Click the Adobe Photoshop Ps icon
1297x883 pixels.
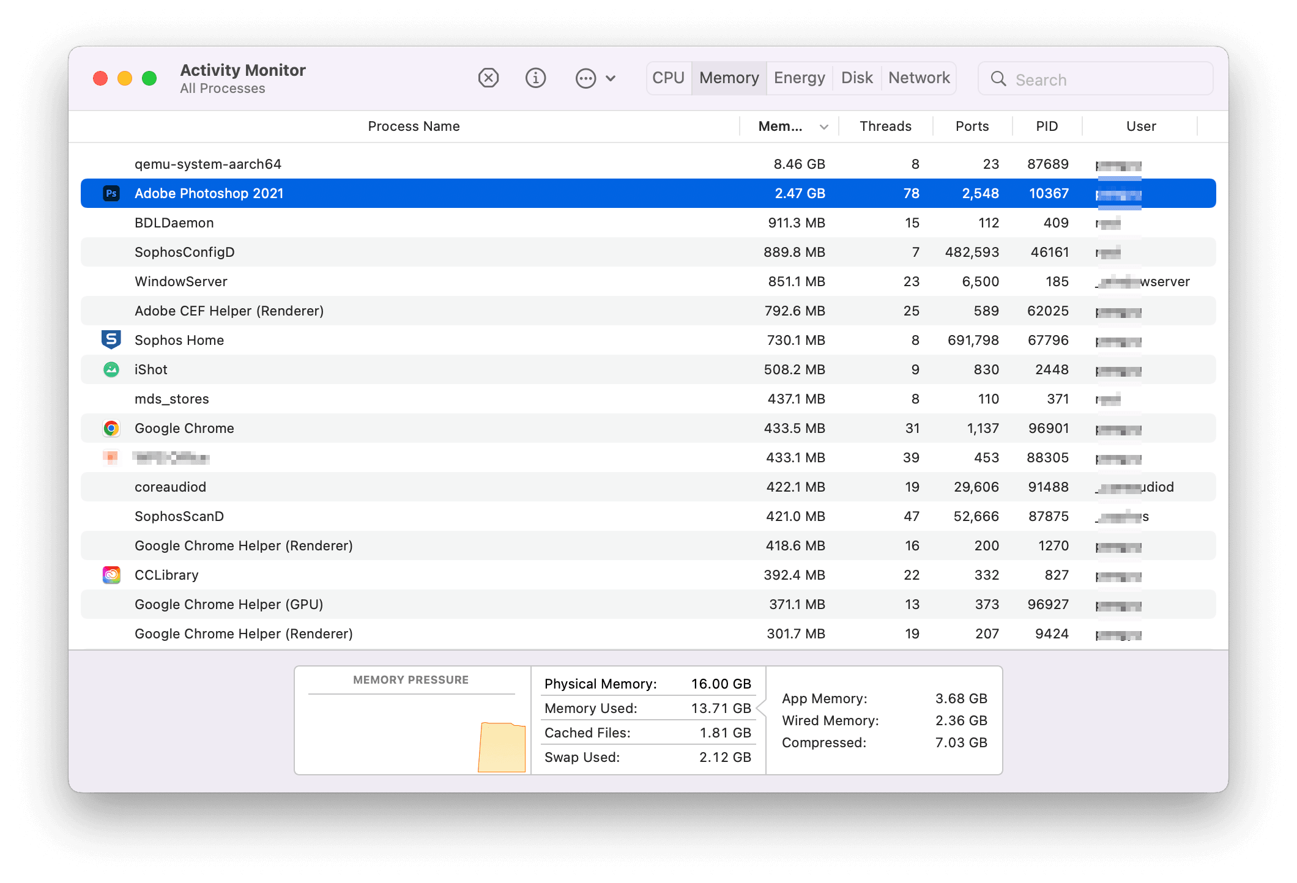[111, 193]
